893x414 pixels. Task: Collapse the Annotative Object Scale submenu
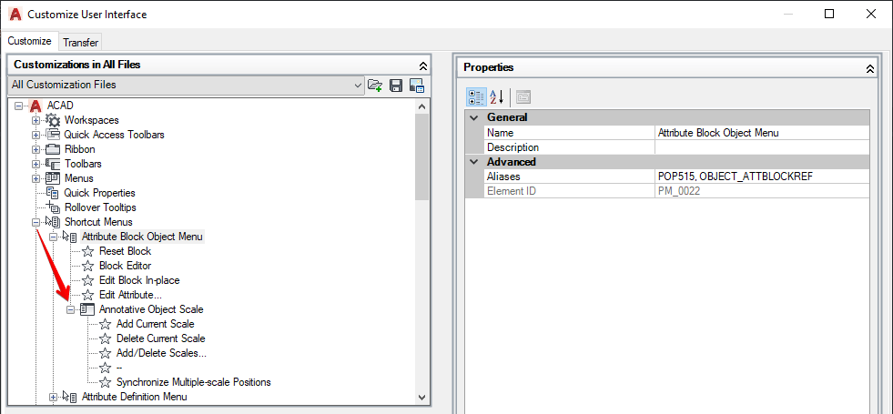click(71, 309)
